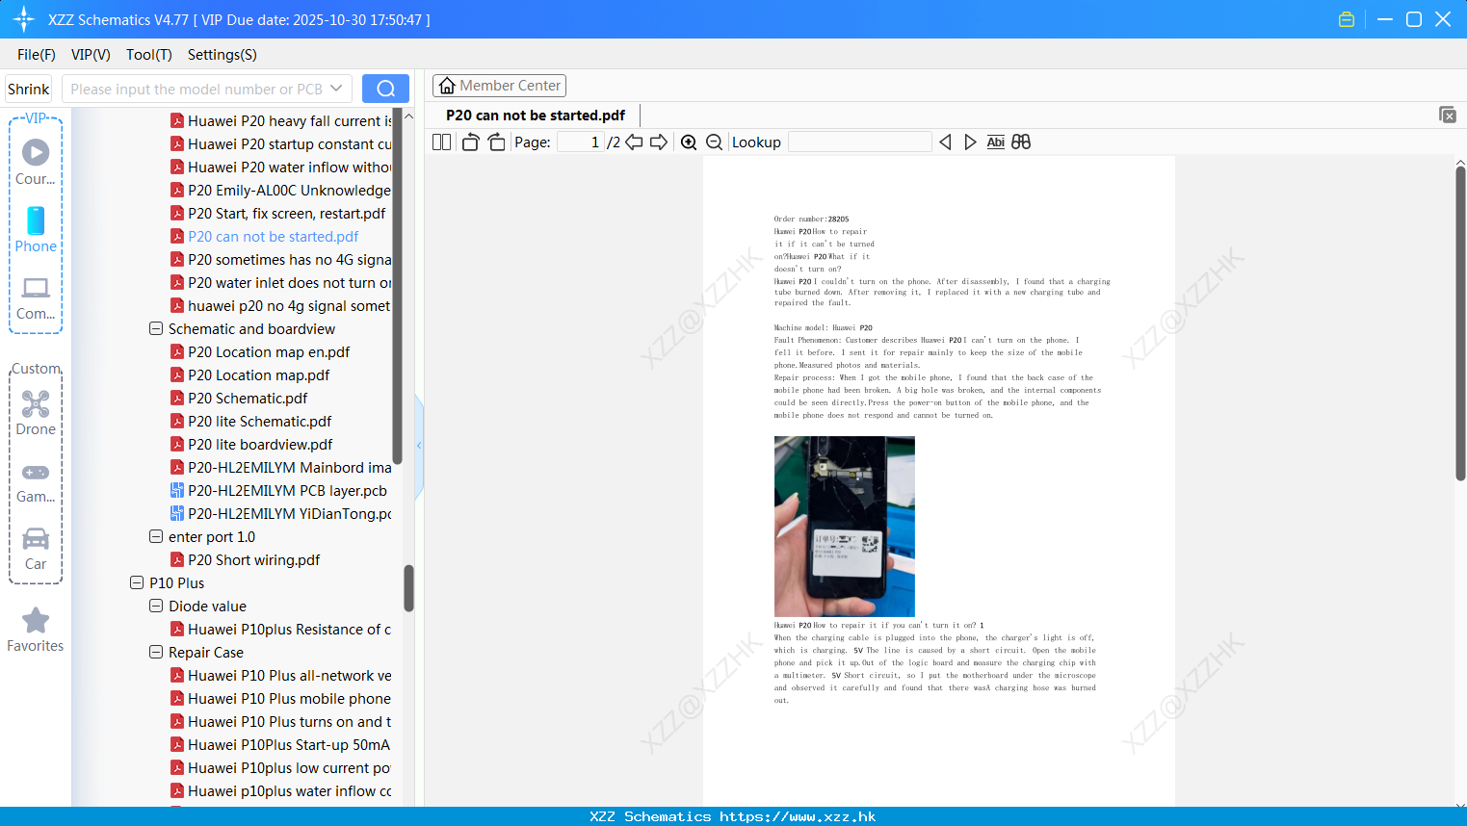Toggle two-page view in PDF toolbar
1467x826 pixels.
442,142
